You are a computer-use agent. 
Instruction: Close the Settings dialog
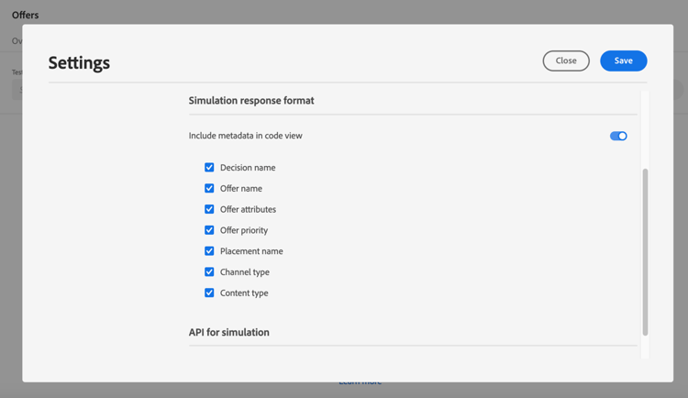click(566, 61)
